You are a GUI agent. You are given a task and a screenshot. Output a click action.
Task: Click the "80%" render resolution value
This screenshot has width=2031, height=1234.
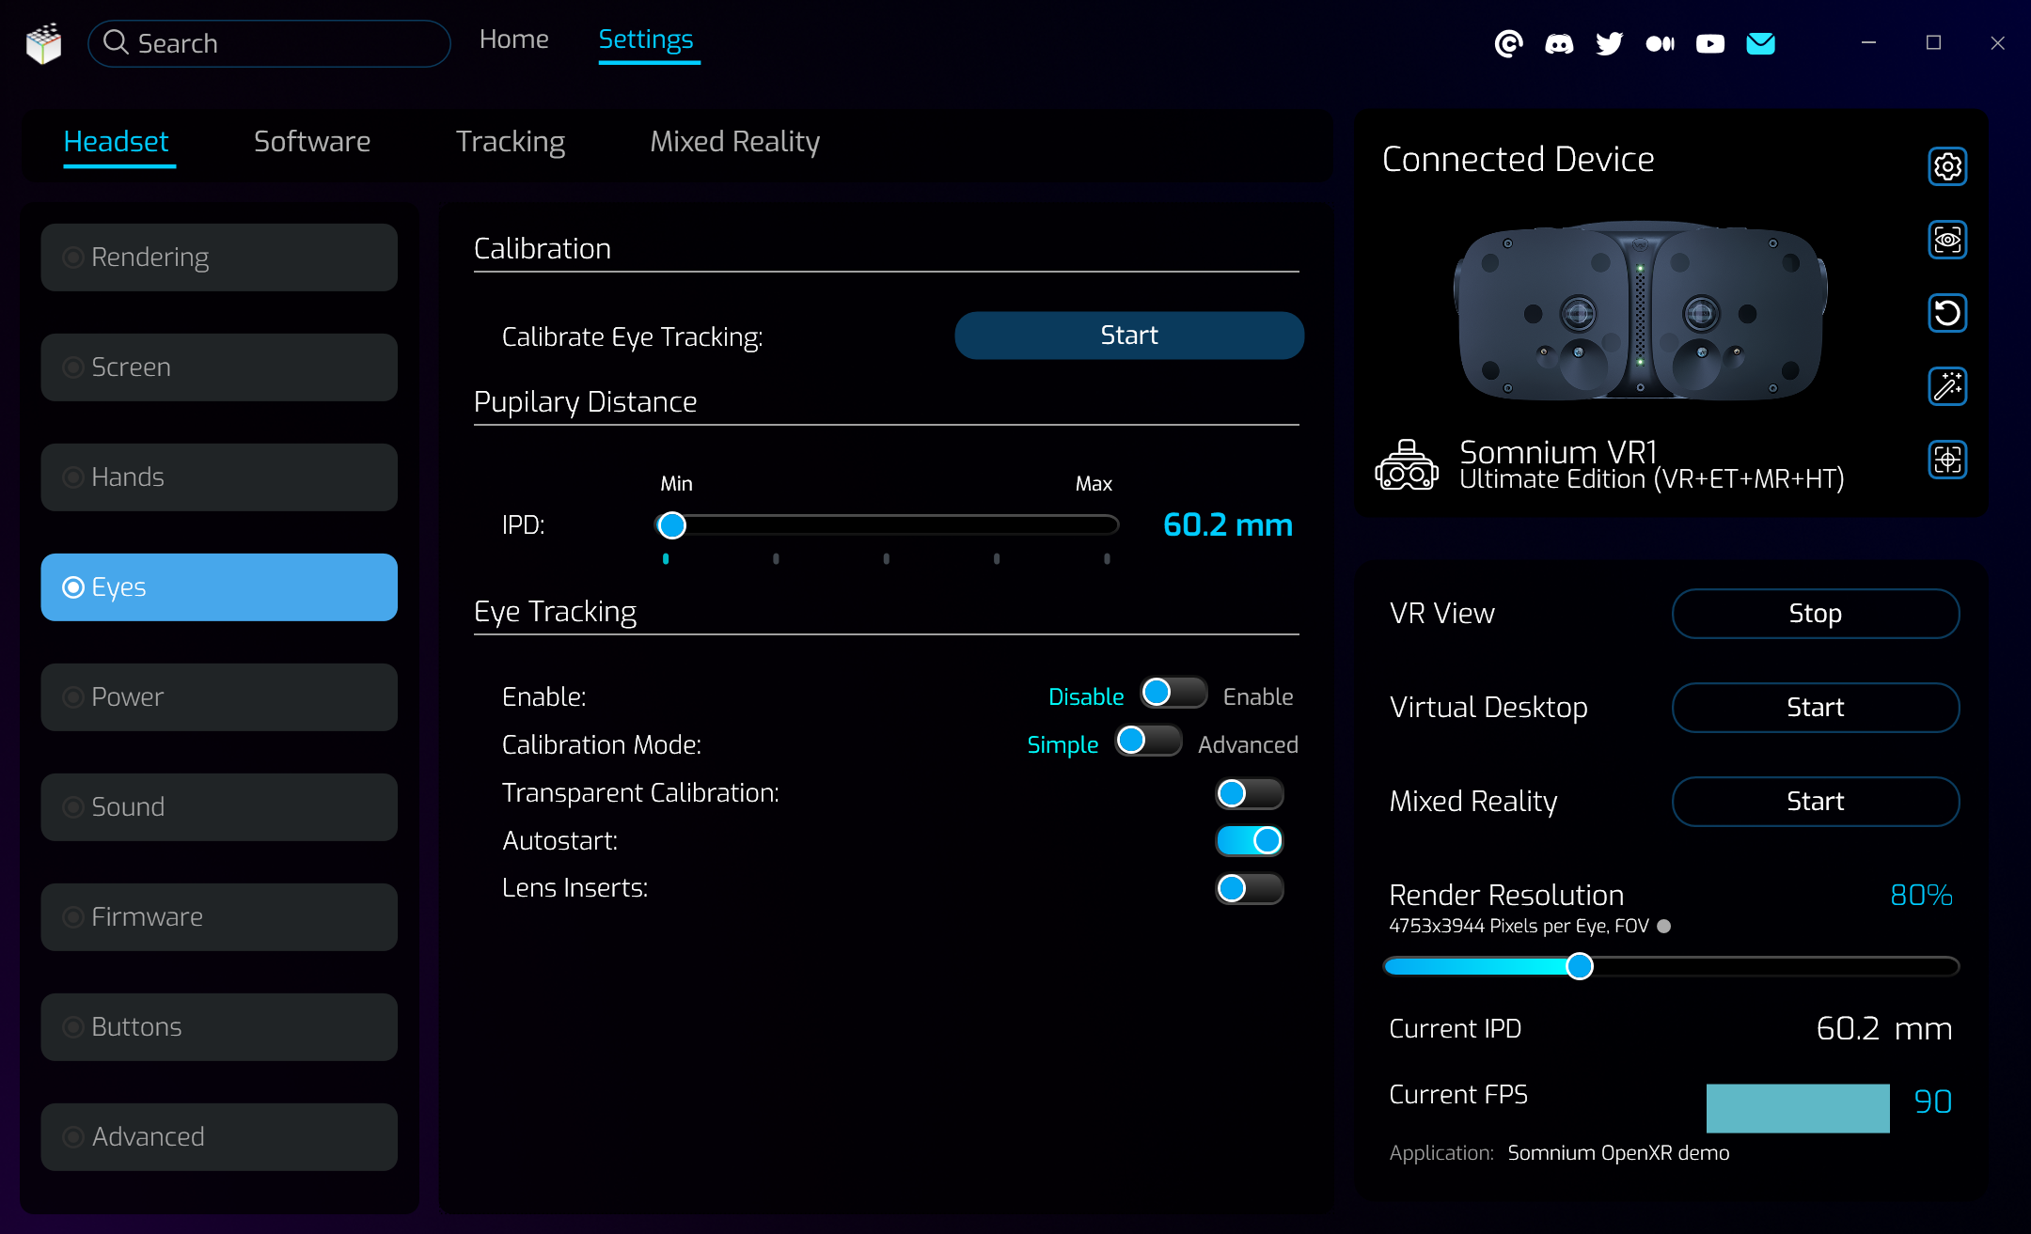coord(1921,896)
